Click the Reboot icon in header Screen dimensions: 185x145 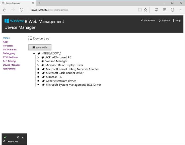point(160,21)
